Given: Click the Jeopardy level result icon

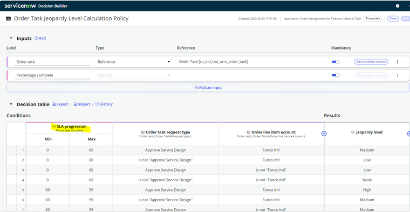Looking at the screenshot, I should 352,132.
